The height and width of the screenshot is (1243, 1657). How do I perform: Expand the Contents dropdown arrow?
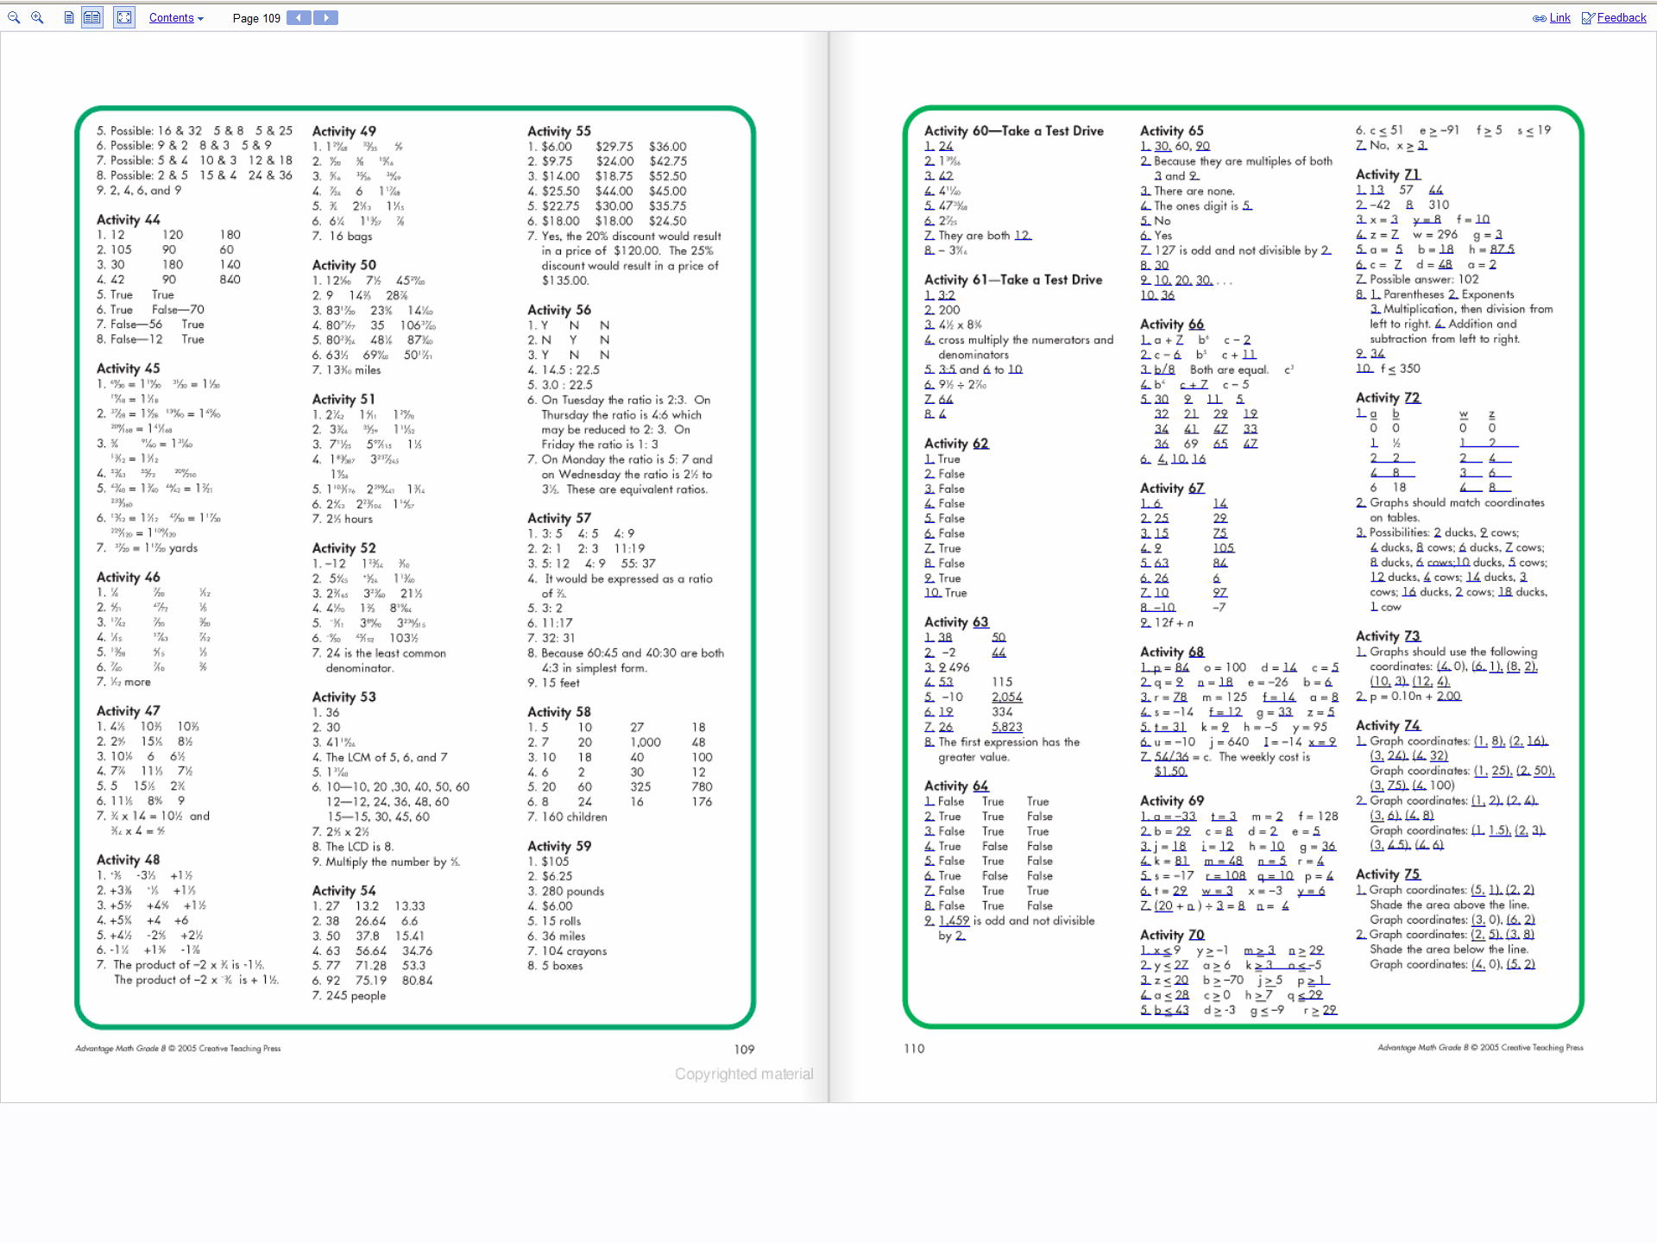click(x=201, y=18)
